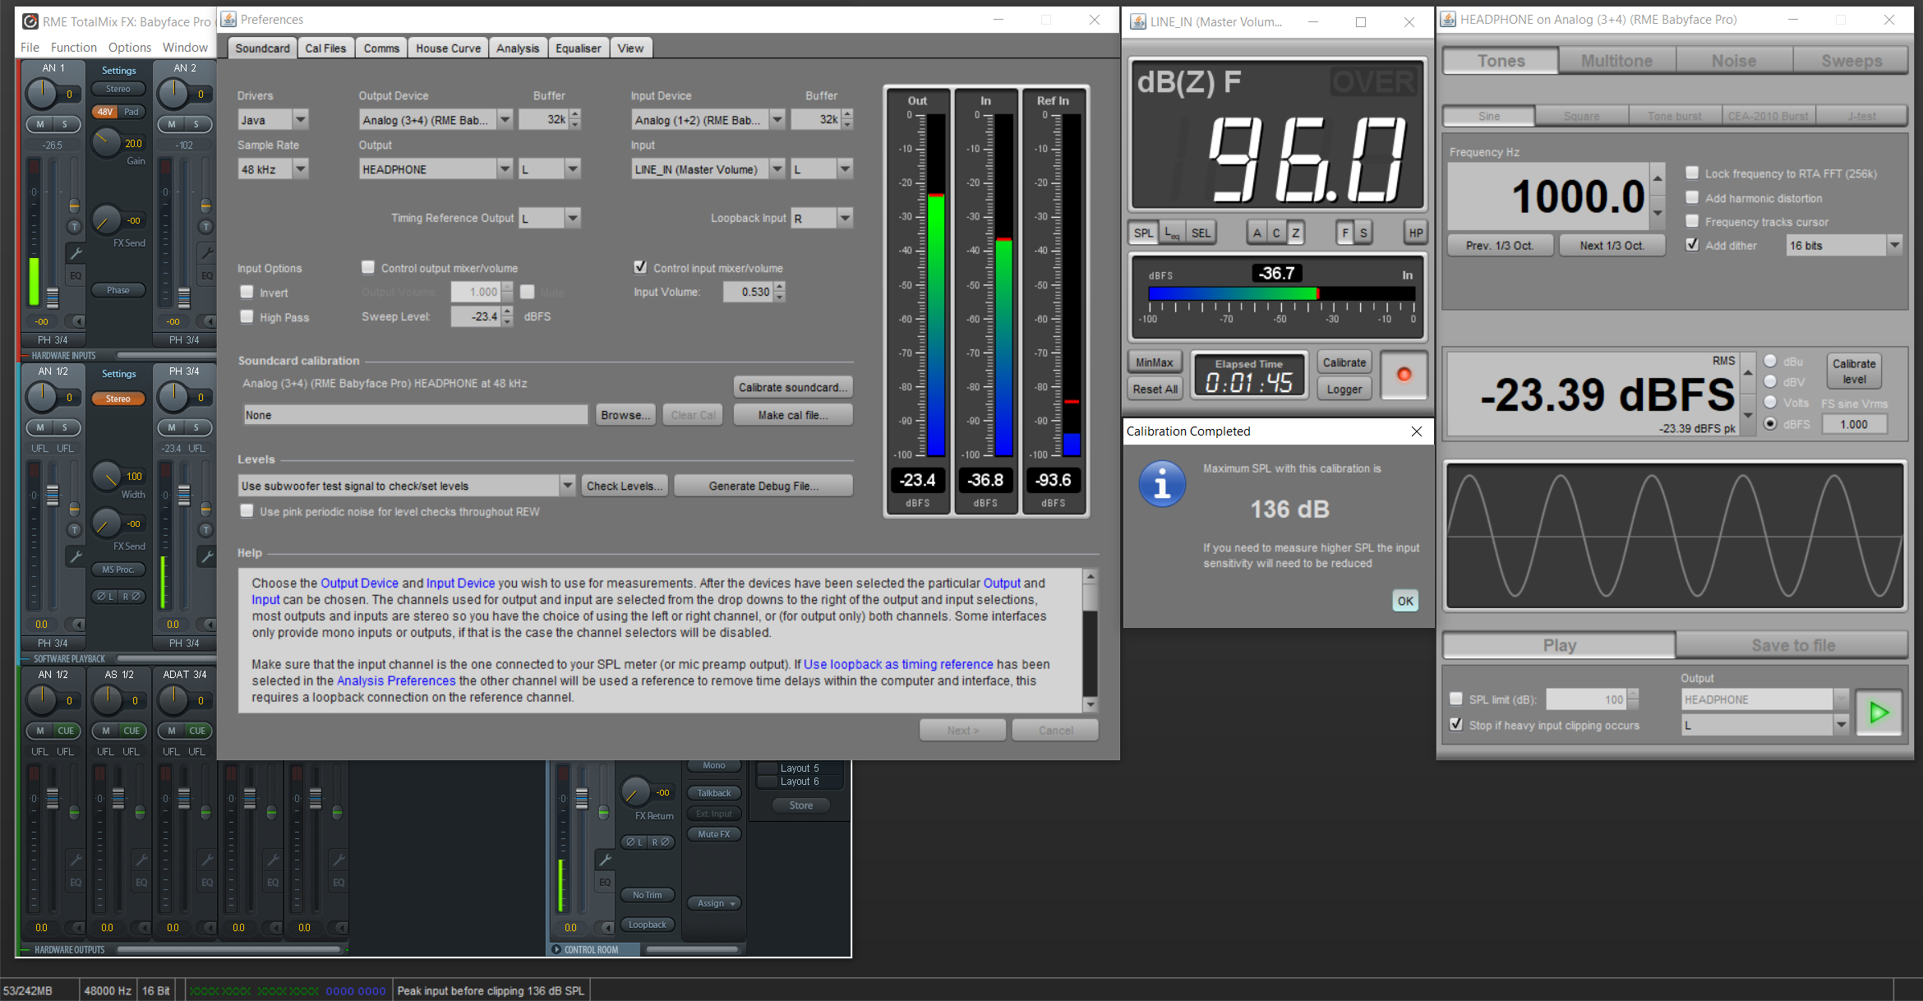Check Control output mixer/volume
This screenshot has width=1923, height=1001.
[x=368, y=267]
